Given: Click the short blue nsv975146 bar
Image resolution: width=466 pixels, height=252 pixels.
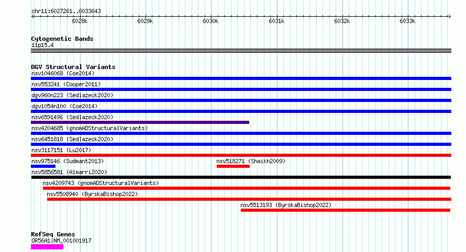Looking at the screenshot, I should 43,166.
